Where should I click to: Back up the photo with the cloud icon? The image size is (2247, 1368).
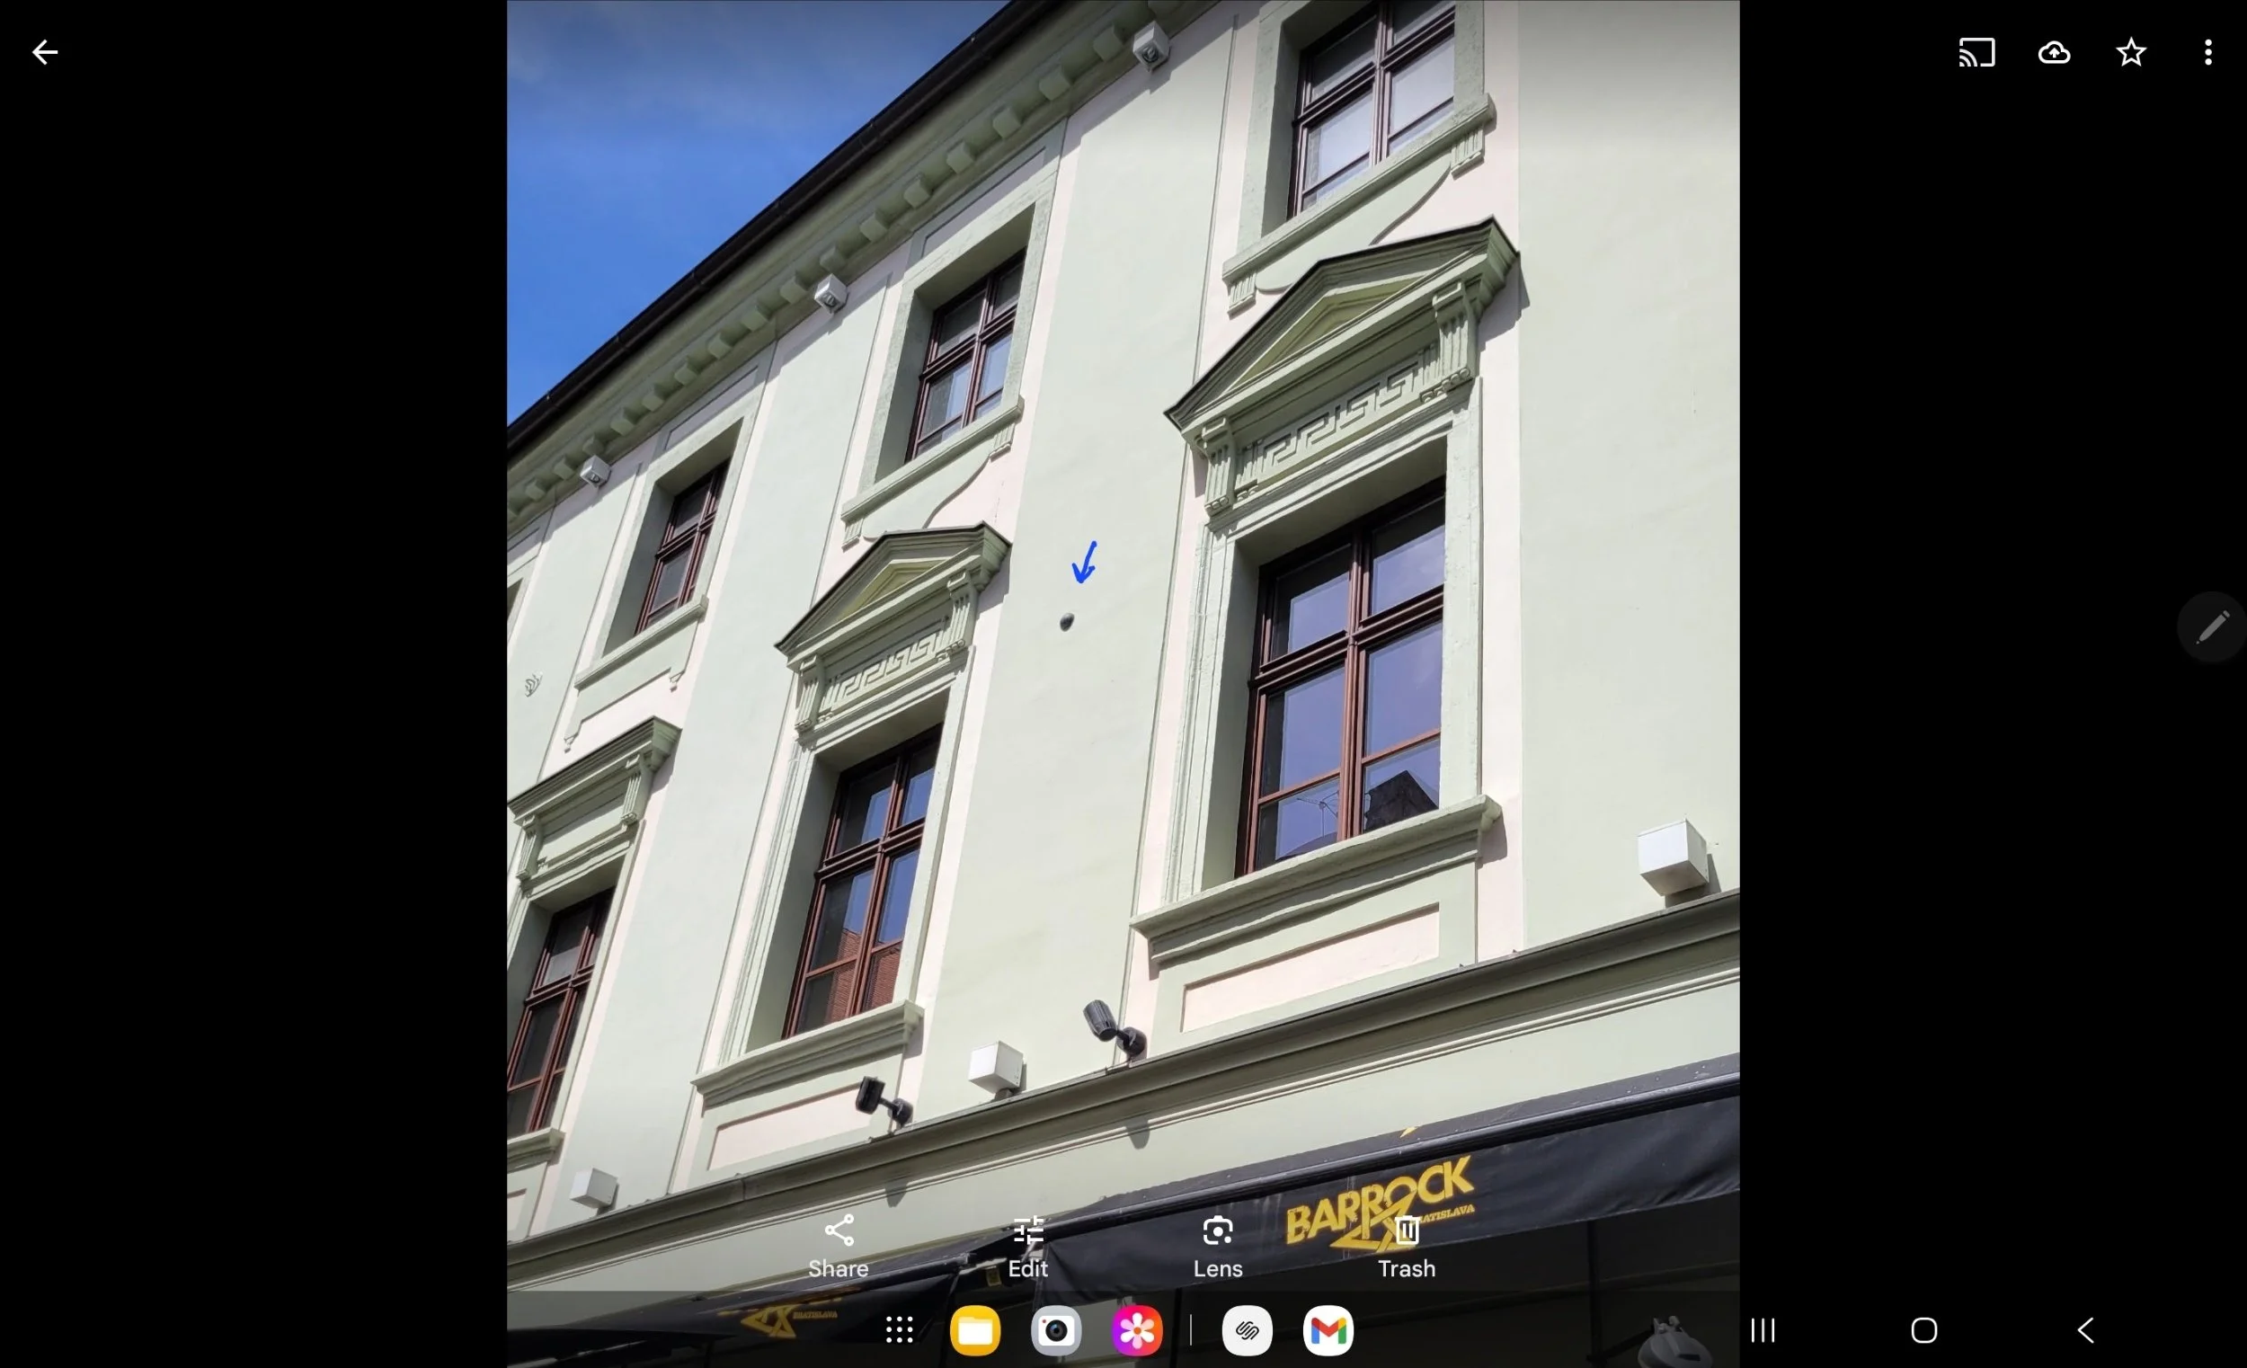click(2054, 52)
